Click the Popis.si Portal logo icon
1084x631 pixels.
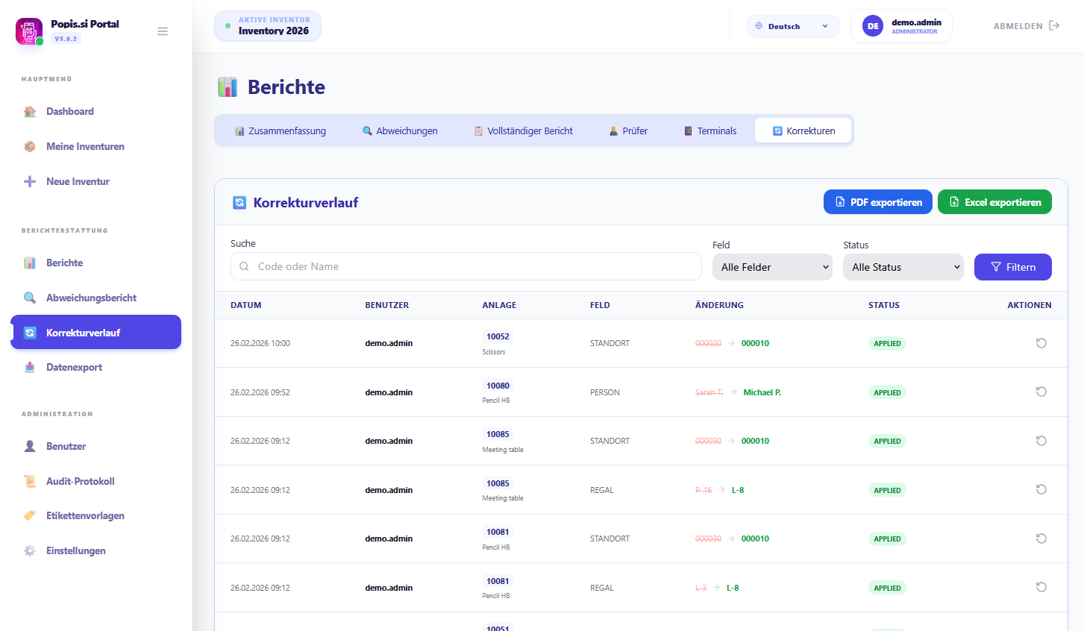29,31
